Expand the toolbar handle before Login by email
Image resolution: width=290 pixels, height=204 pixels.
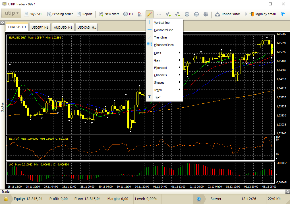246,14
